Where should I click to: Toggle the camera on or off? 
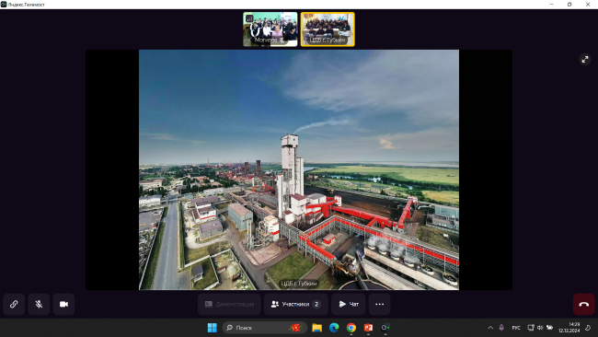click(63, 304)
